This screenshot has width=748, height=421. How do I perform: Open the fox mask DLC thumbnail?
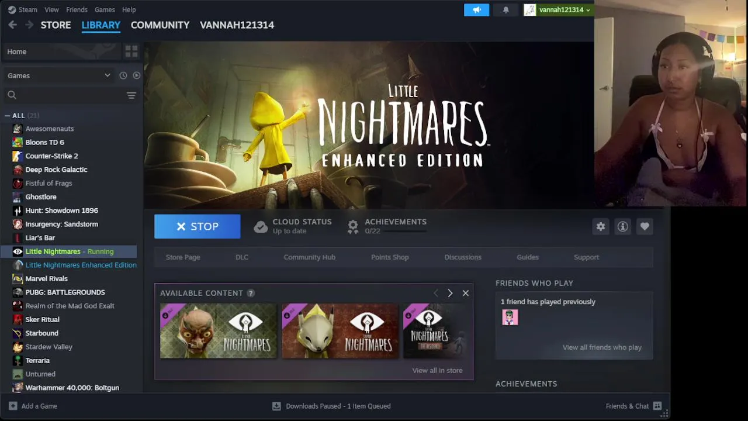tap(340, 330)
